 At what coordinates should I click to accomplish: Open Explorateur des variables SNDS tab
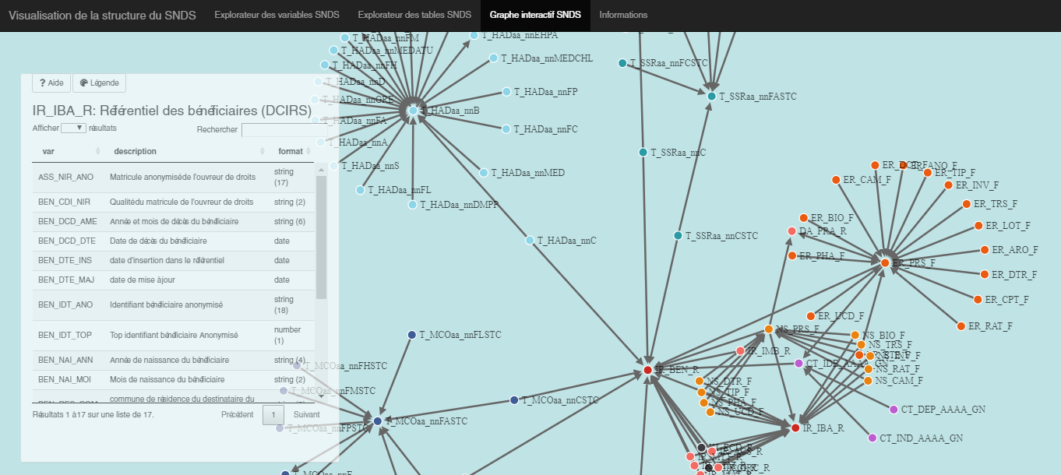pos(277,15)
